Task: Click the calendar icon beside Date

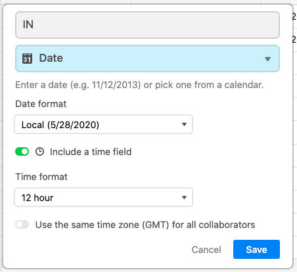Action: 27,58
